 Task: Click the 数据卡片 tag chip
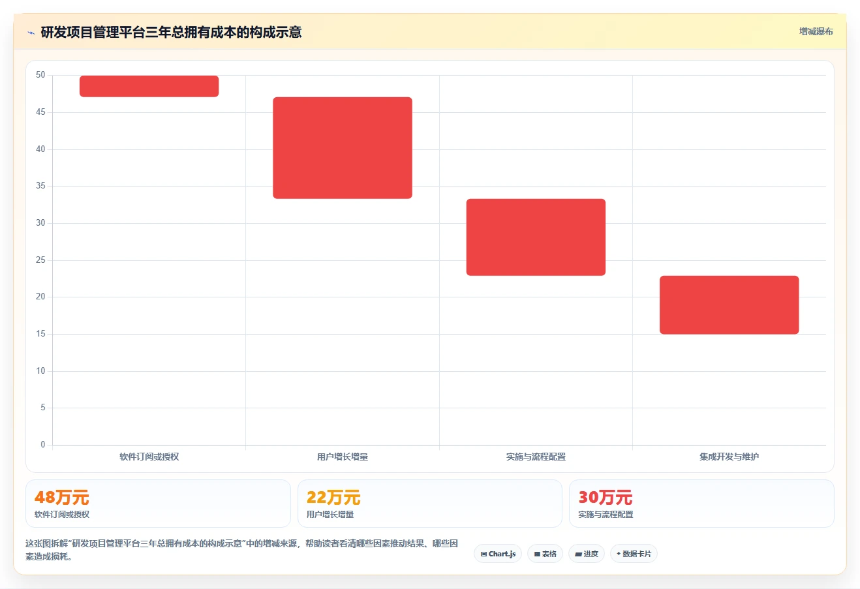[x=634, y=554]
